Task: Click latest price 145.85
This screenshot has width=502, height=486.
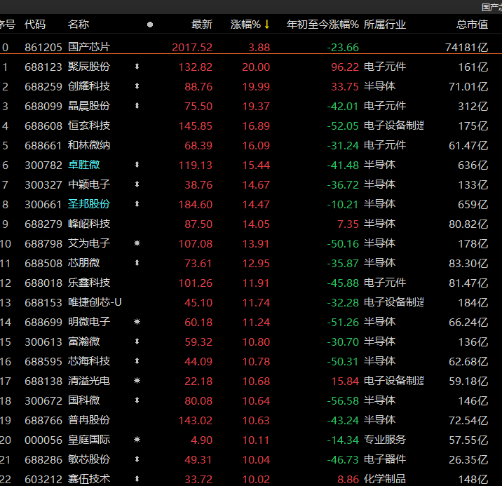Action: click(x=196, y=126)
